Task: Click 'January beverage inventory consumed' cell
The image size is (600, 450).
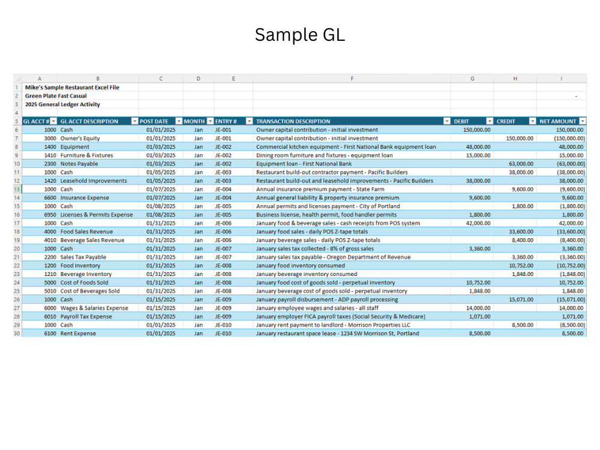Action: (352, 274)
